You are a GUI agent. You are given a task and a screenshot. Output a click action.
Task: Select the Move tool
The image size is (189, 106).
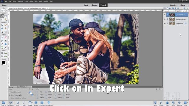coord(2,16)
